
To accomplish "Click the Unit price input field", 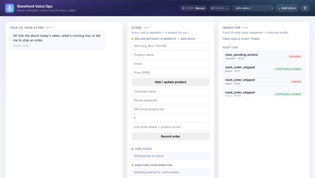I will [x=170, y=127].
